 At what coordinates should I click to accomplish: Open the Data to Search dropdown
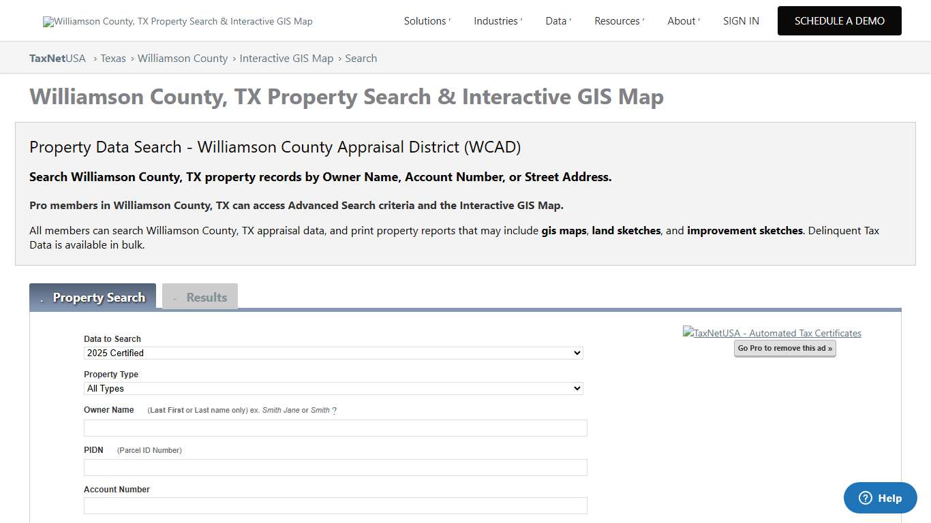[x=332, y=353]
